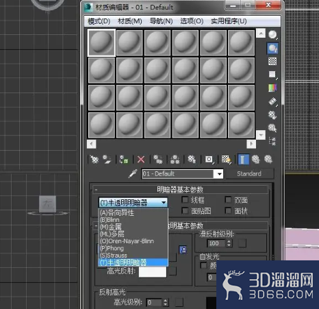Click Go Forward to Sibling icon

268,159
